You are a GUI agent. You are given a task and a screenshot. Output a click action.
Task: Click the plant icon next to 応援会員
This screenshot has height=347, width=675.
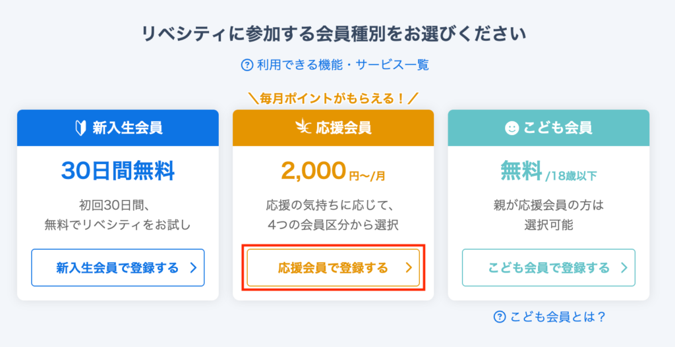(x=303, y=128)
